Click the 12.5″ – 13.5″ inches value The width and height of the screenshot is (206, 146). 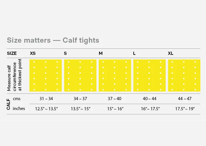(46, 109)
